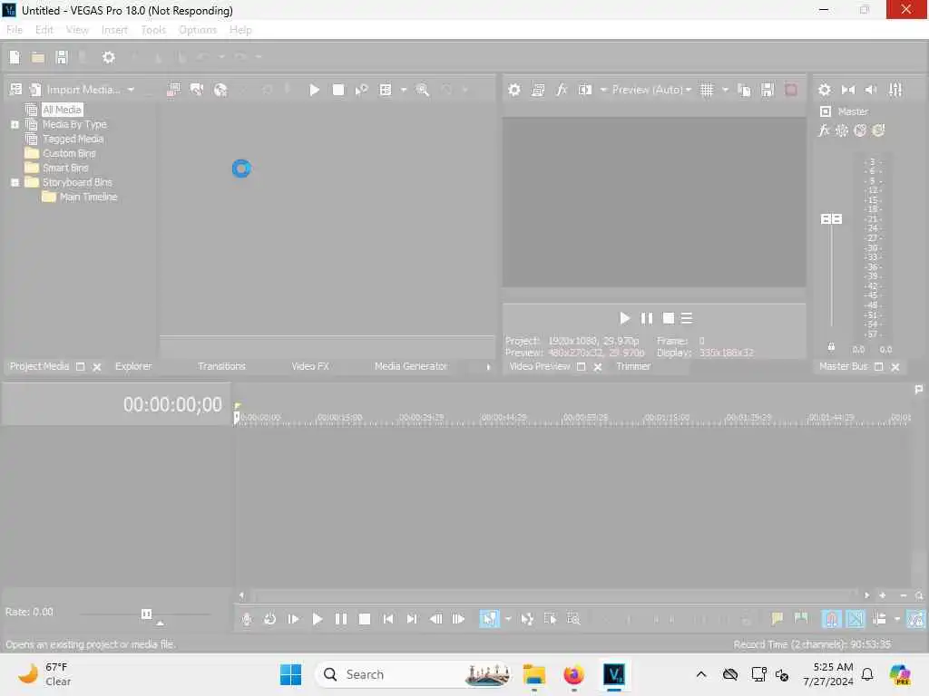929x696 pixels.
Task: Open split screen view dropdown arrow
Action: (603, 90)
